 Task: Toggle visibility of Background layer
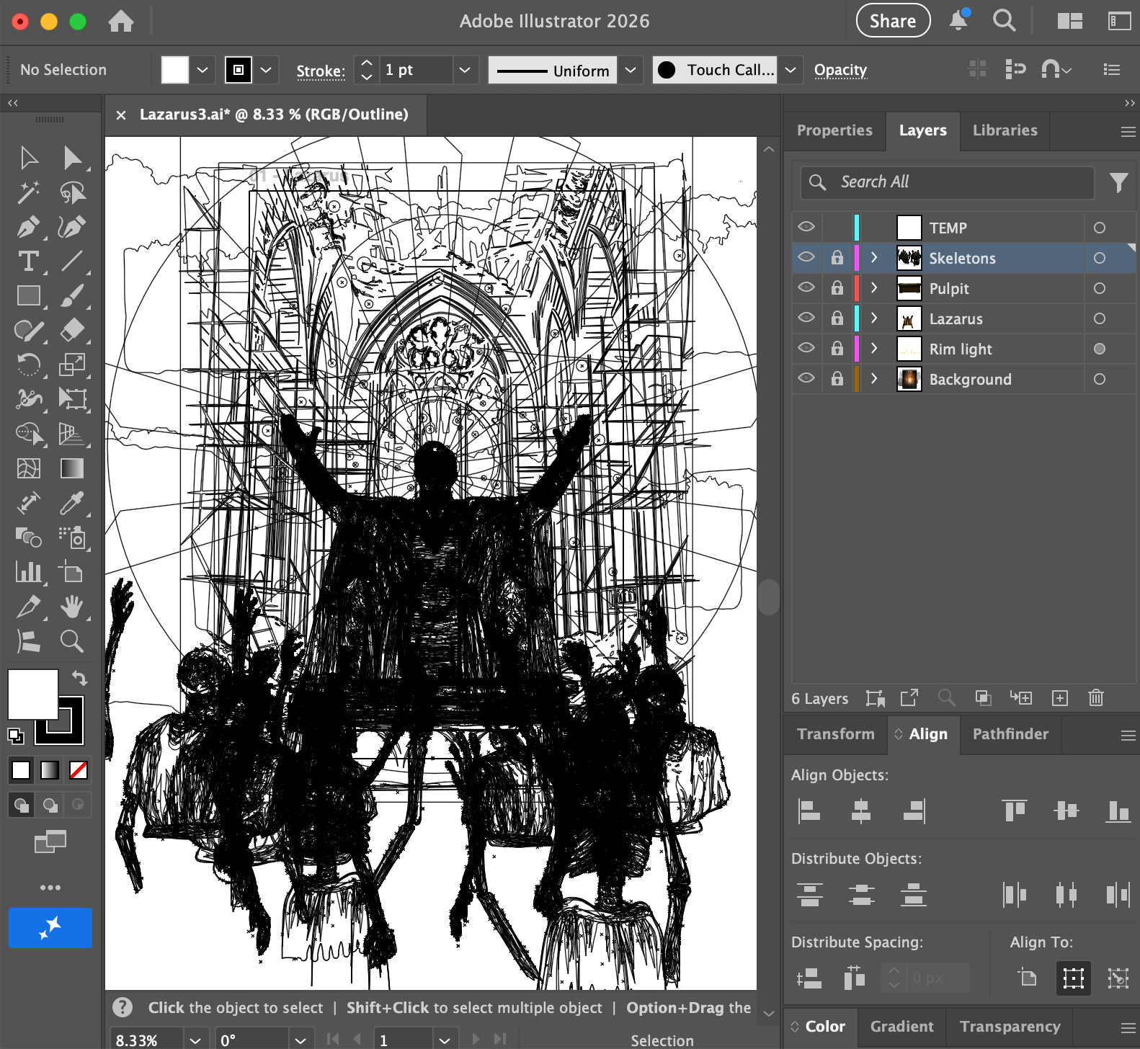click(806, 378)
